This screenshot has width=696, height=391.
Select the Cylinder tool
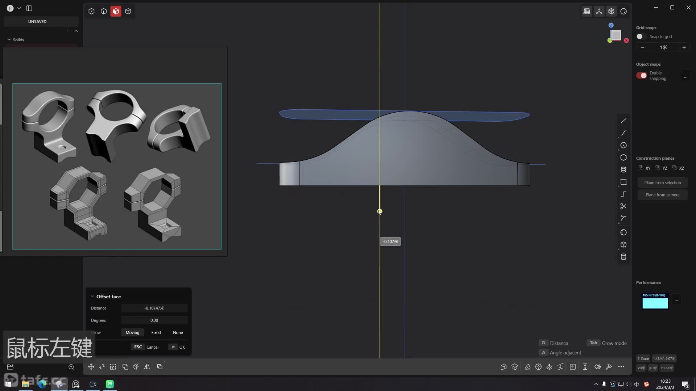click(x=623, y=257)
